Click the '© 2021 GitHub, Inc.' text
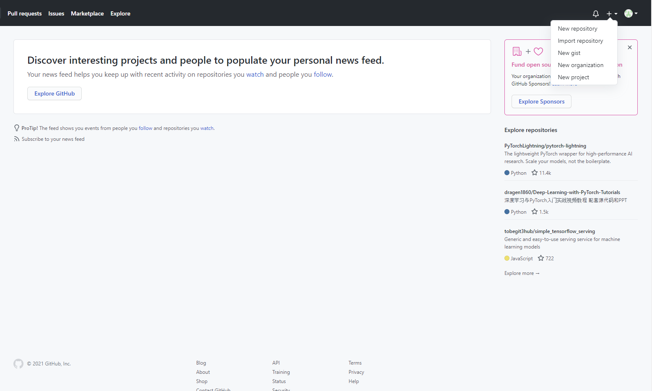This screenshot has height=391, width=652. (49, 364)
